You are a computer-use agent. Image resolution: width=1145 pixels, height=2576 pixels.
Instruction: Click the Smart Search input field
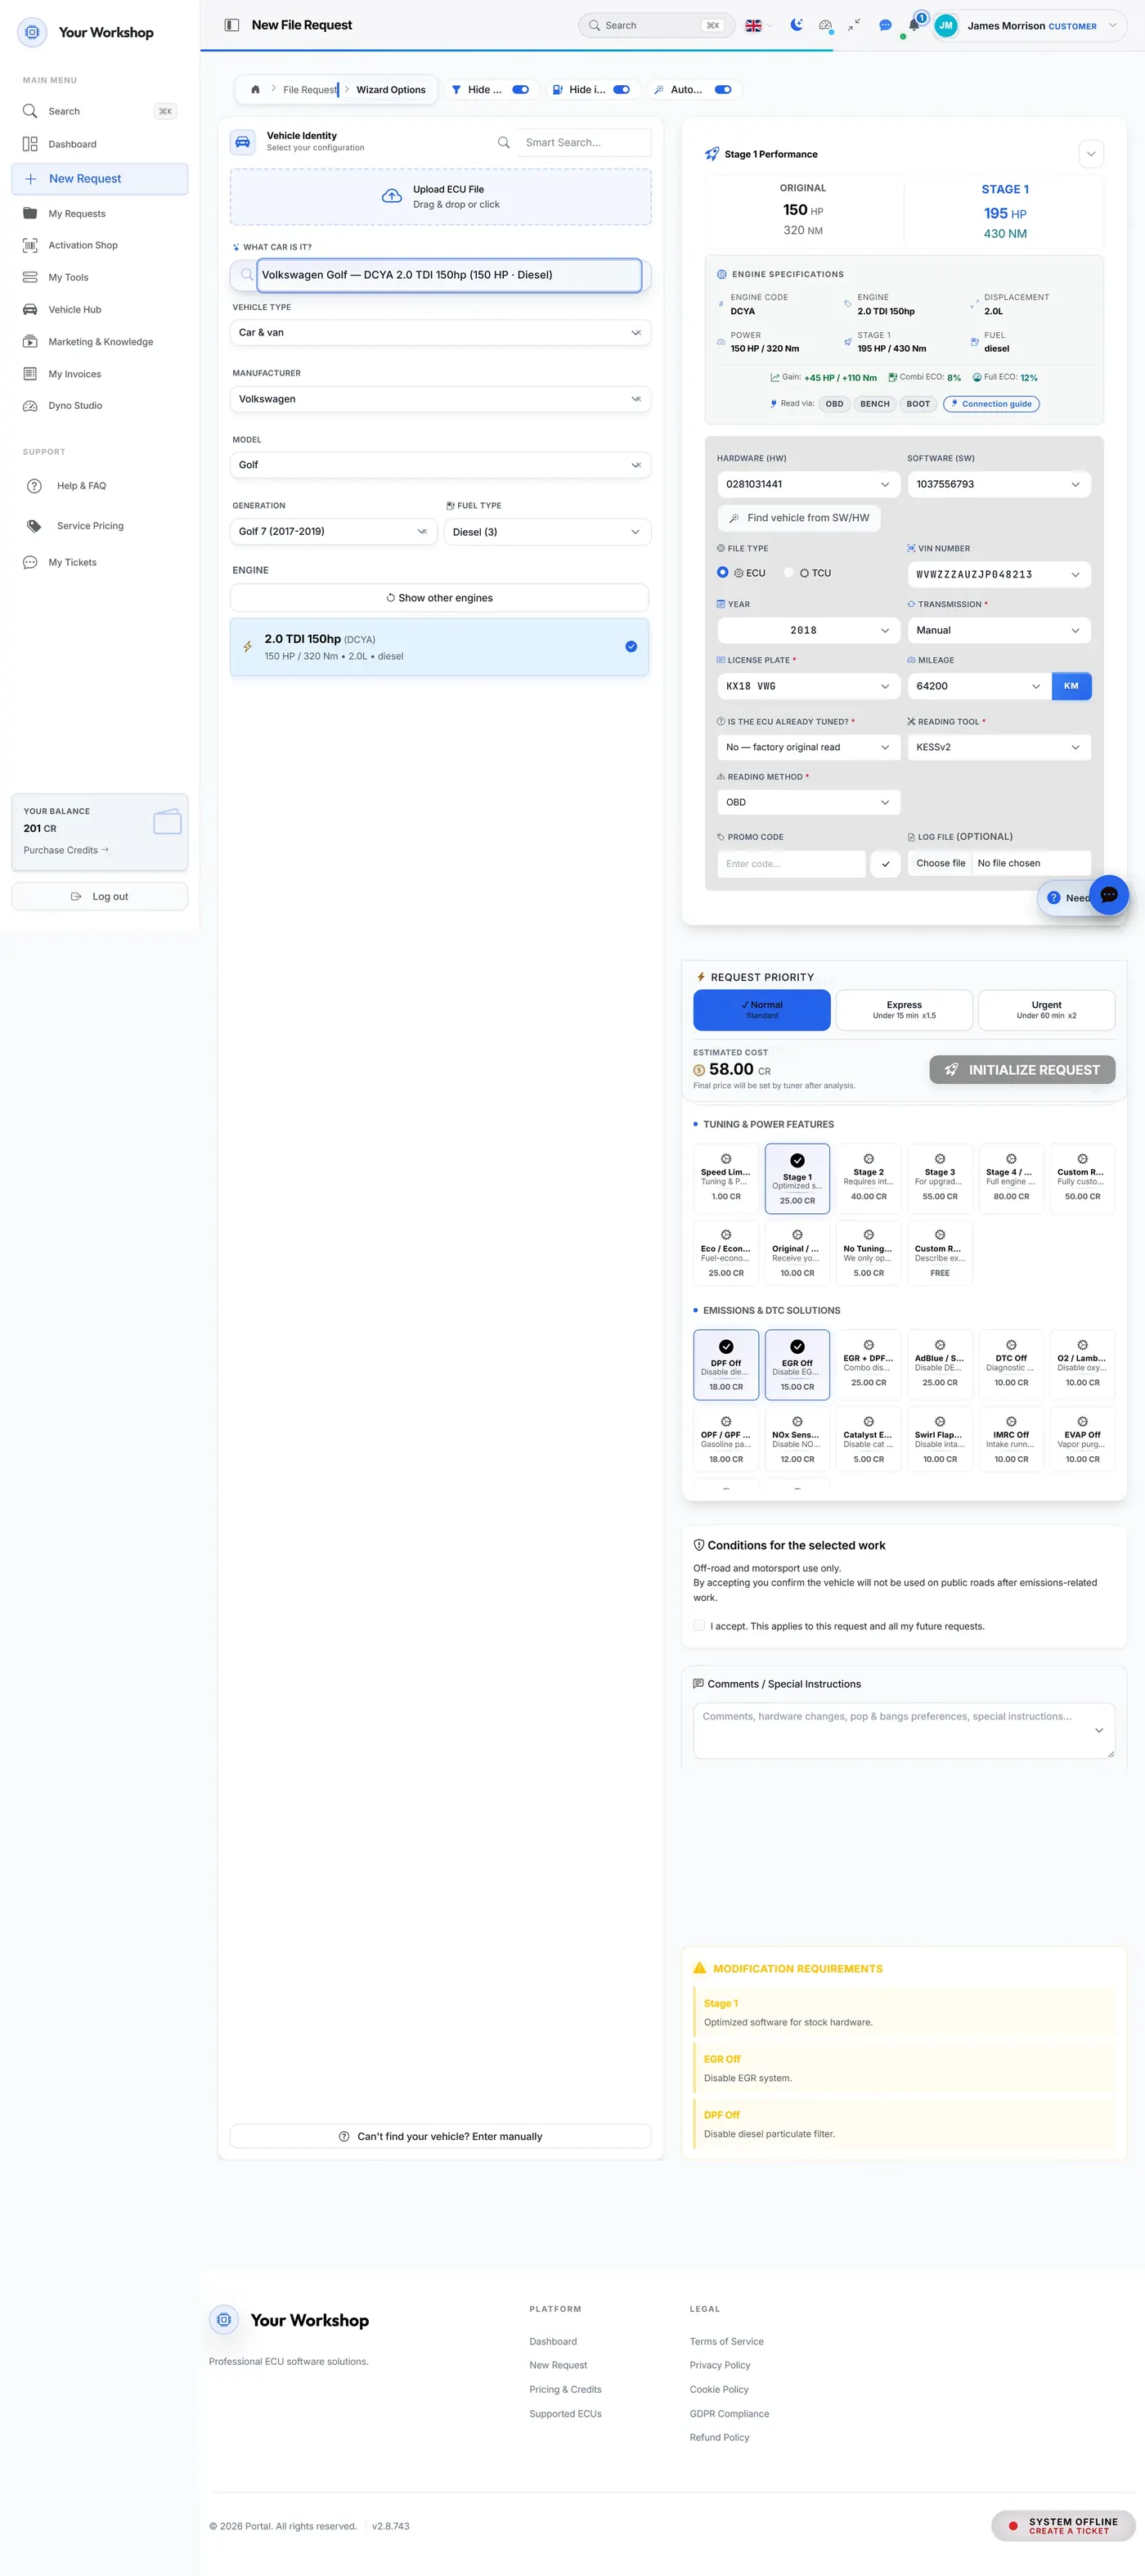click(x=584, y=142)
